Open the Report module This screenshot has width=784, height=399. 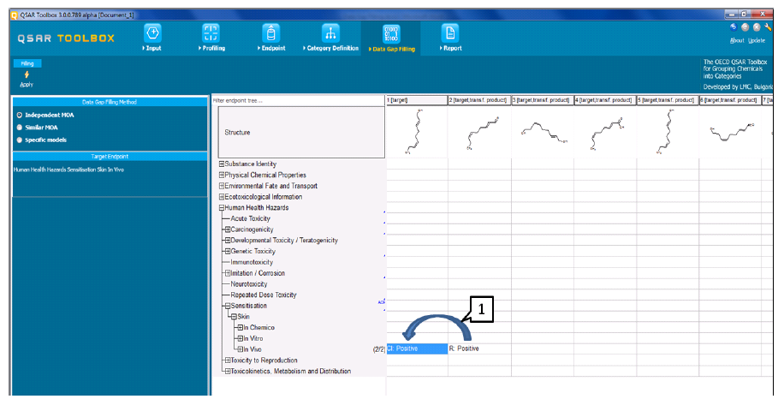click(x=450, y=38)
